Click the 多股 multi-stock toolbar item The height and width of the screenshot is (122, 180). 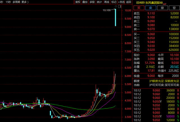tap(92, 2)
